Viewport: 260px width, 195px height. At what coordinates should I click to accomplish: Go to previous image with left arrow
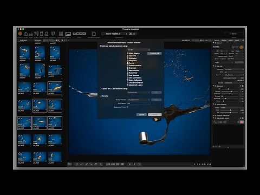pos(129,164)
